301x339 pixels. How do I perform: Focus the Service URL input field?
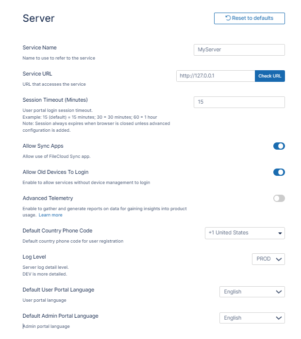pyautogui.click(x=215, y=76)
